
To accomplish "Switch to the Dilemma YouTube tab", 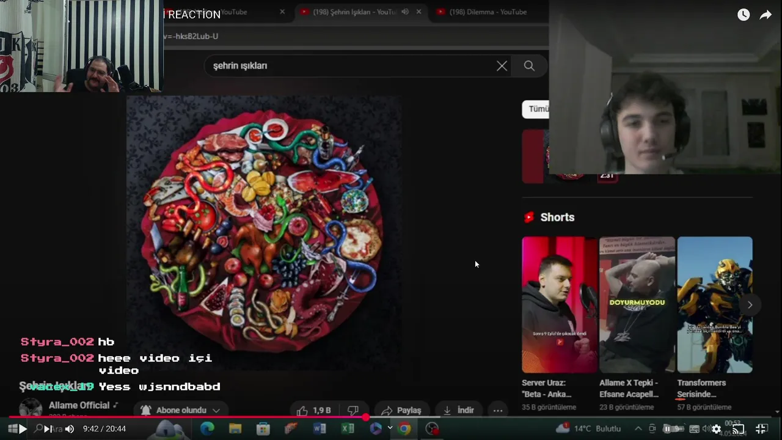I will tap(488, 12).
